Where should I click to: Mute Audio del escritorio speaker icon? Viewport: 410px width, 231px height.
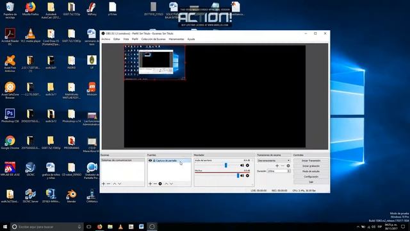(x=242, y=166)
